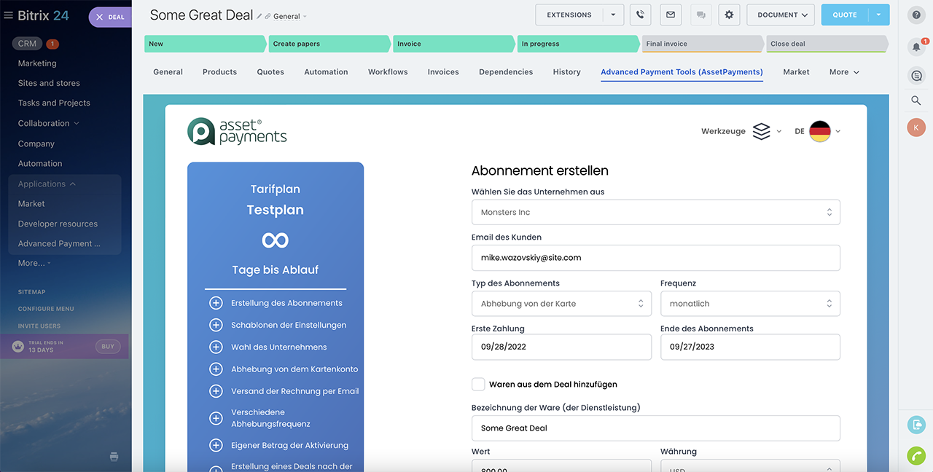The image size is (933, 472).
Task: Click the phone call icon in header
Action: point(640,15)
